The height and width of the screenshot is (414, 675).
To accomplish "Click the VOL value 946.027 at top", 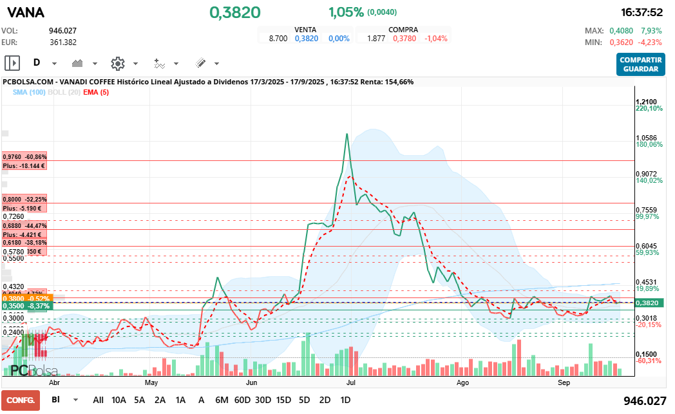I will [63, 30].
